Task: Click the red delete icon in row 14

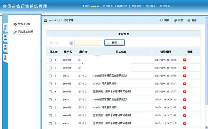Action: point(185,92)
